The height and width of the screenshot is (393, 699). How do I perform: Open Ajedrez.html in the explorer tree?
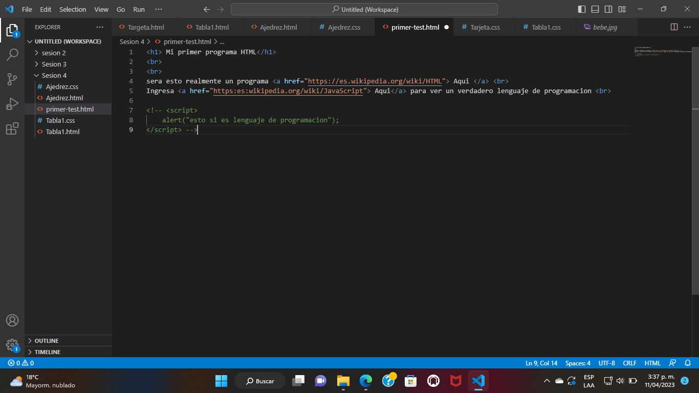coord(68,98)
